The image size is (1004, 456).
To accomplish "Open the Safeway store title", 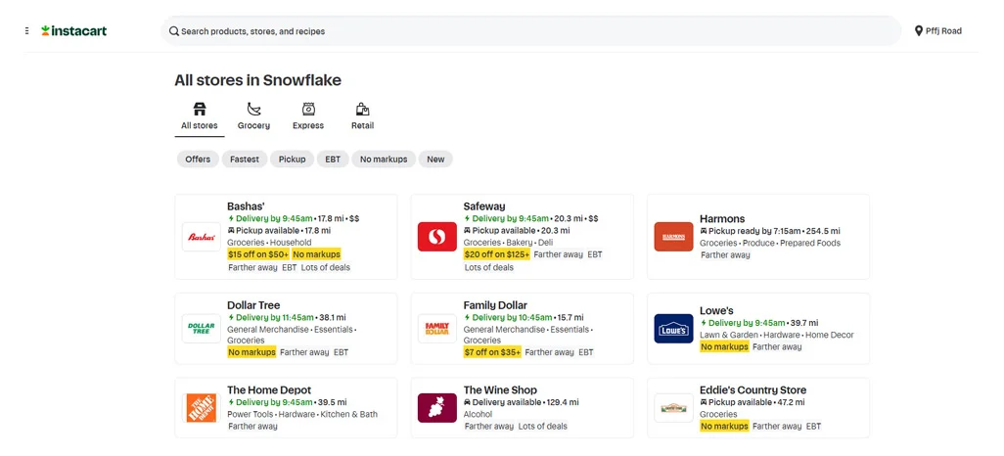I will point(484,206).
